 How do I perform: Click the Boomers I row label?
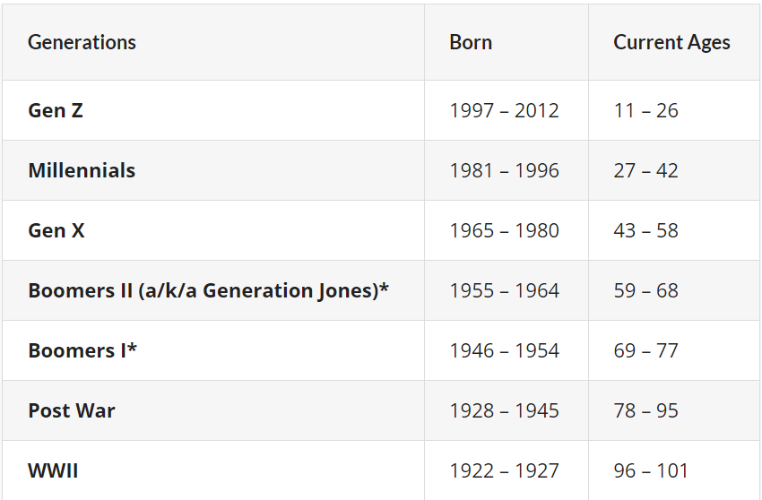coord(82,350)
